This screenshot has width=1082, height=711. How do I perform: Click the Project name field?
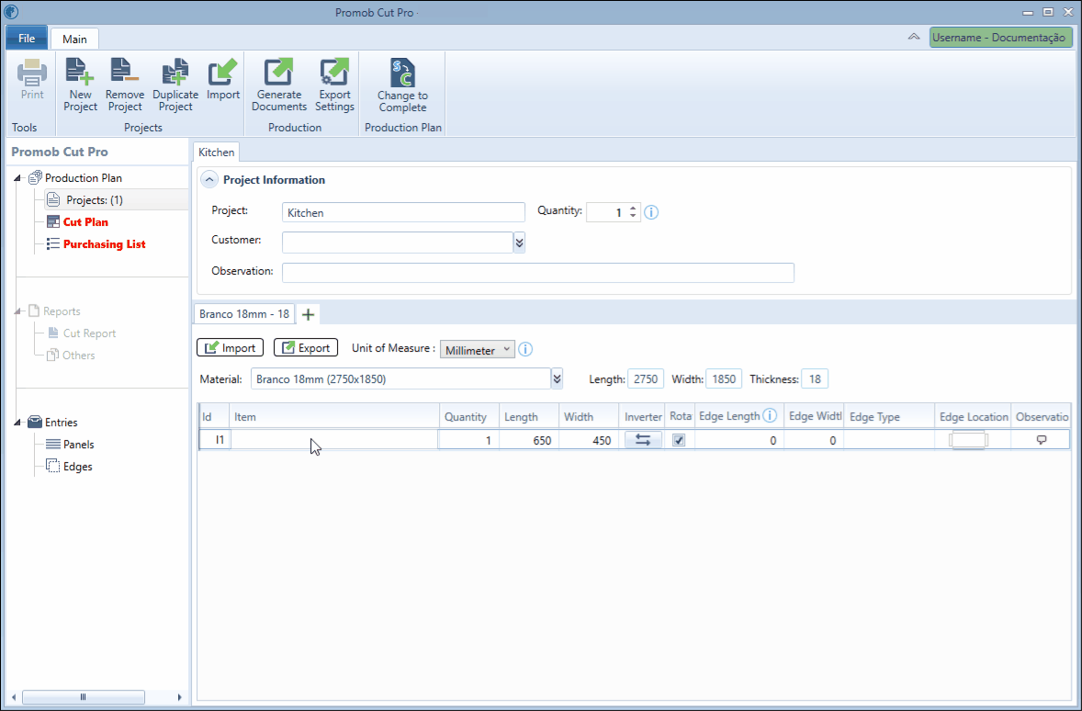[403, 212]
